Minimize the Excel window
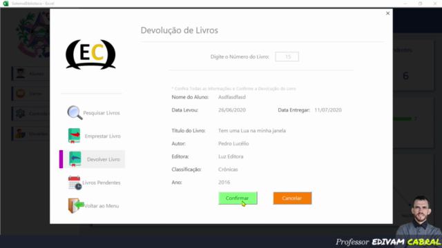This screenshot has width=442, height=248. (x=405, y=3)
